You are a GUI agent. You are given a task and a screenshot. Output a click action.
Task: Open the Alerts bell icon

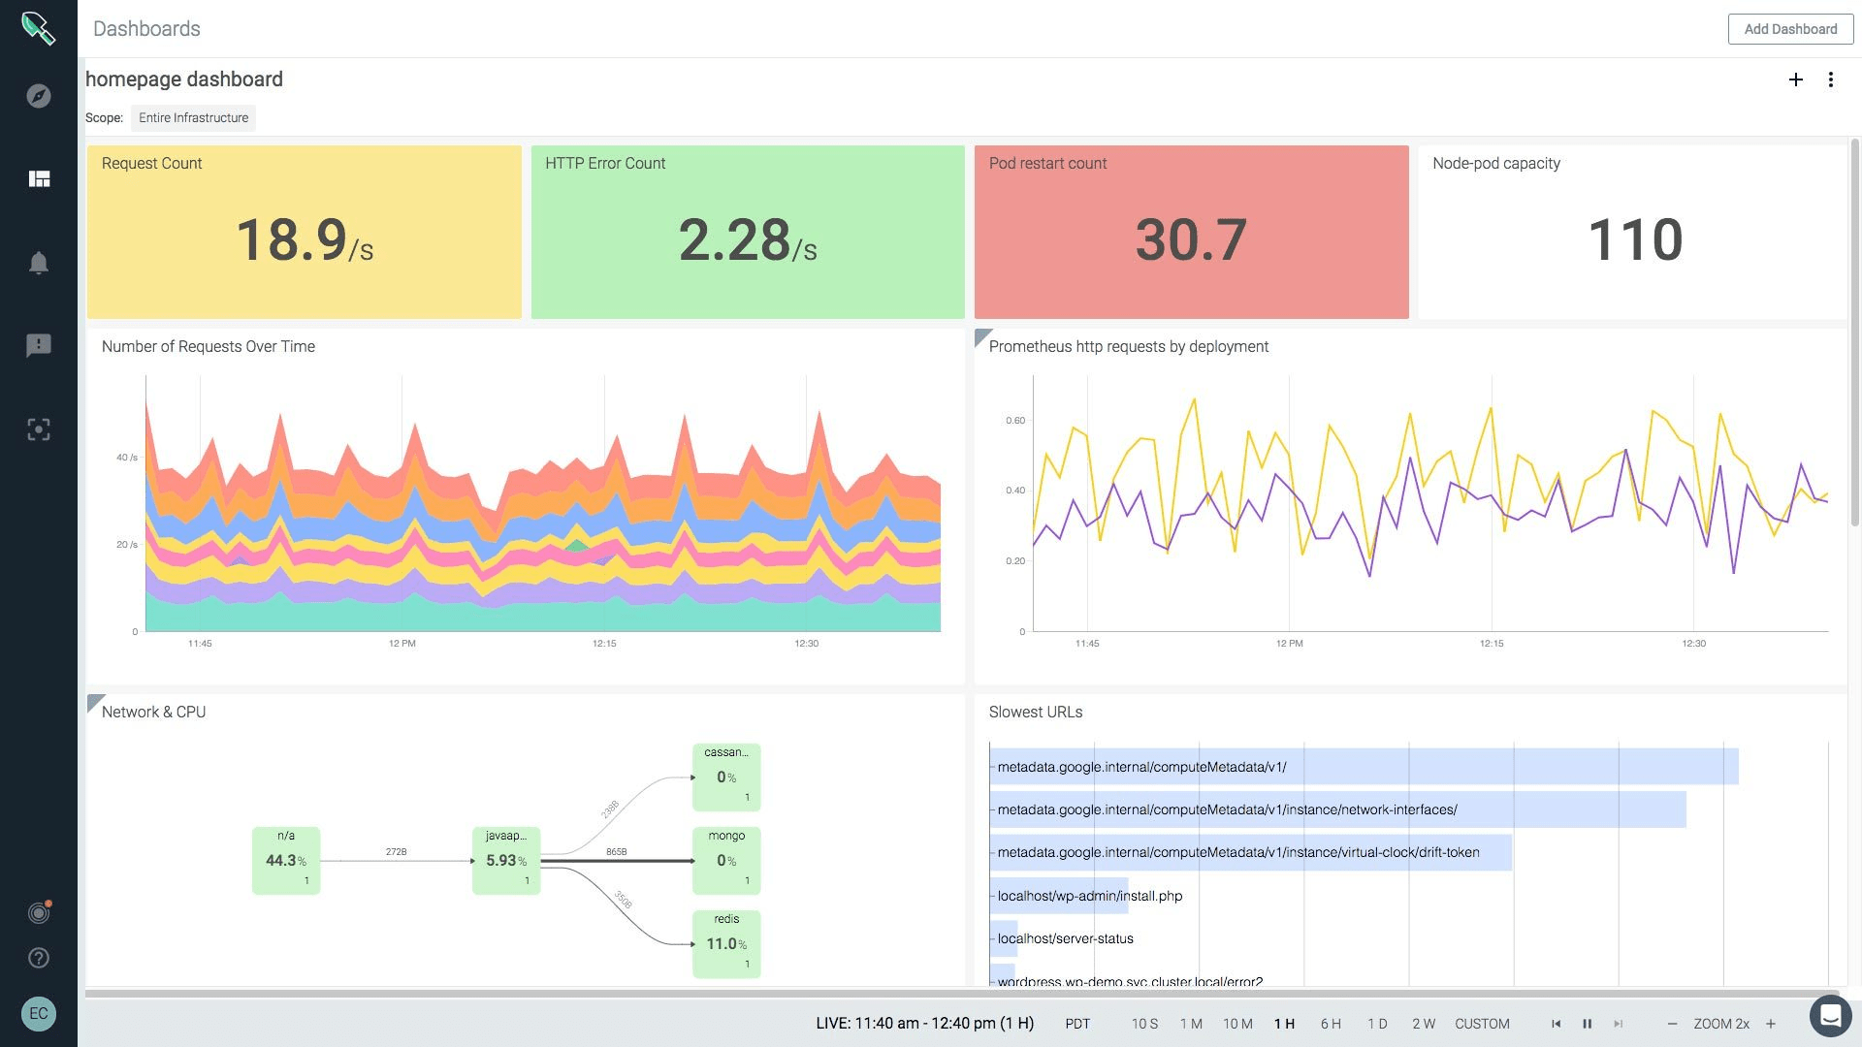pos(39,263)
